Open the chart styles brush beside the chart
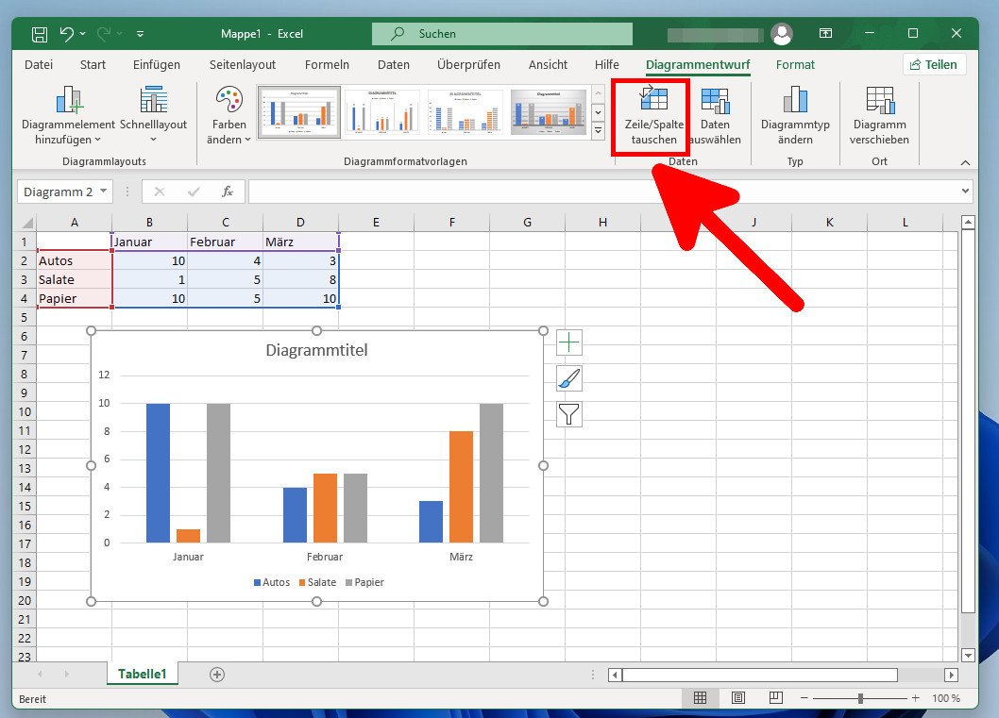Image resolution: width=999 pixels, height=718 pixels. pyautogui.click(x=569, y=378)
